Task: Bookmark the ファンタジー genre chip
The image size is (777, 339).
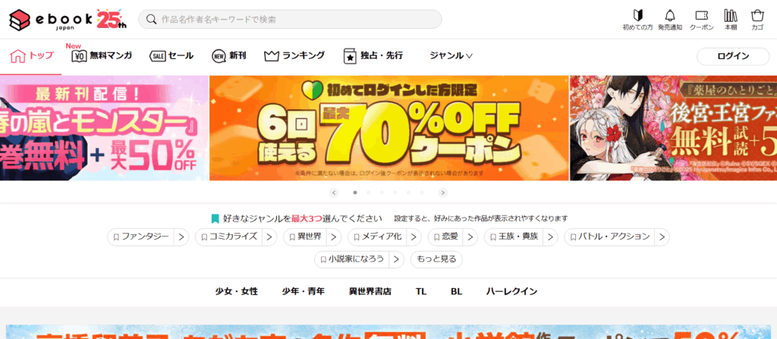Action: pyautogui.click(x=140, y=237)
